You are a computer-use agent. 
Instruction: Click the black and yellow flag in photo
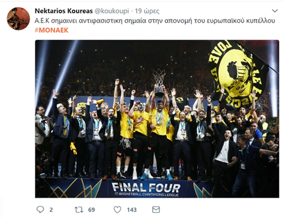[x=238, y=74]
